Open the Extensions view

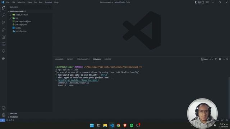4,37
